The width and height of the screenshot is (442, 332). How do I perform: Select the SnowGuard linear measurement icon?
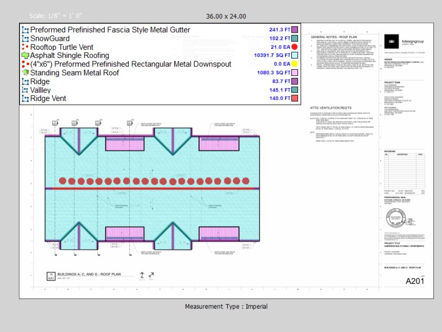[x=26, y=38]
